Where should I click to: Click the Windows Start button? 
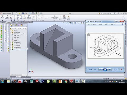[x=2, y=81]
